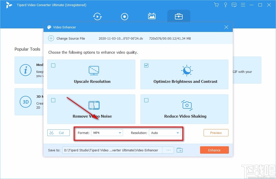Viewport: 276px width, 179px height.
Task: Open the record/ripper tab icon
Action: click(x=125, y=17)
